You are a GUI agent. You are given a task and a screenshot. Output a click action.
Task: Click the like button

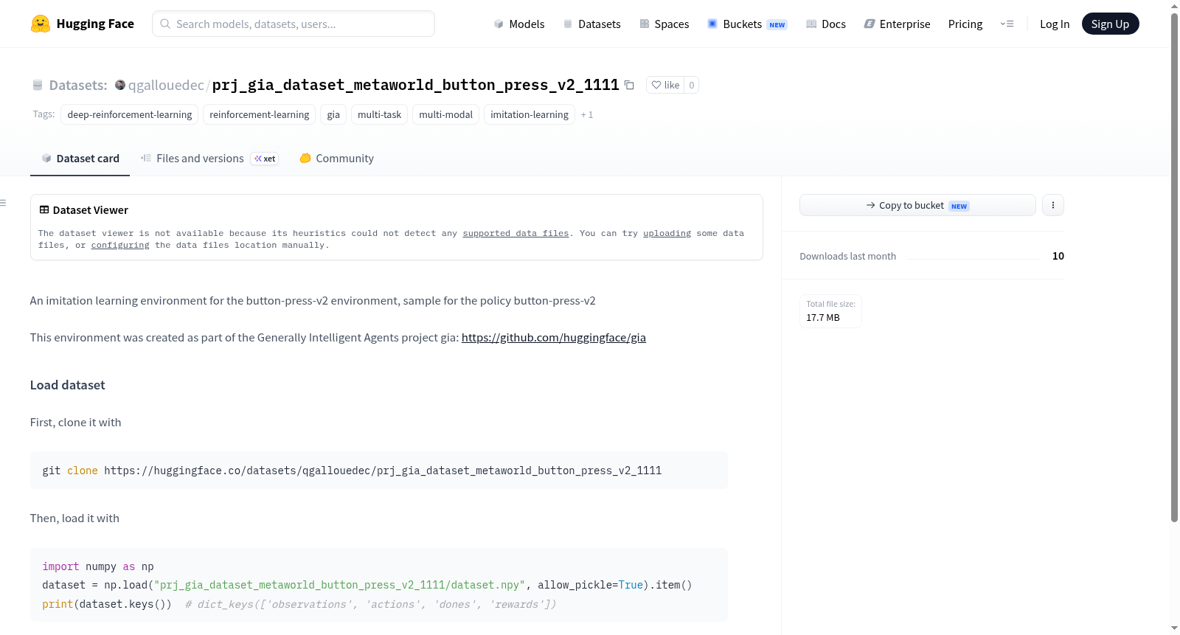(665, 85)
